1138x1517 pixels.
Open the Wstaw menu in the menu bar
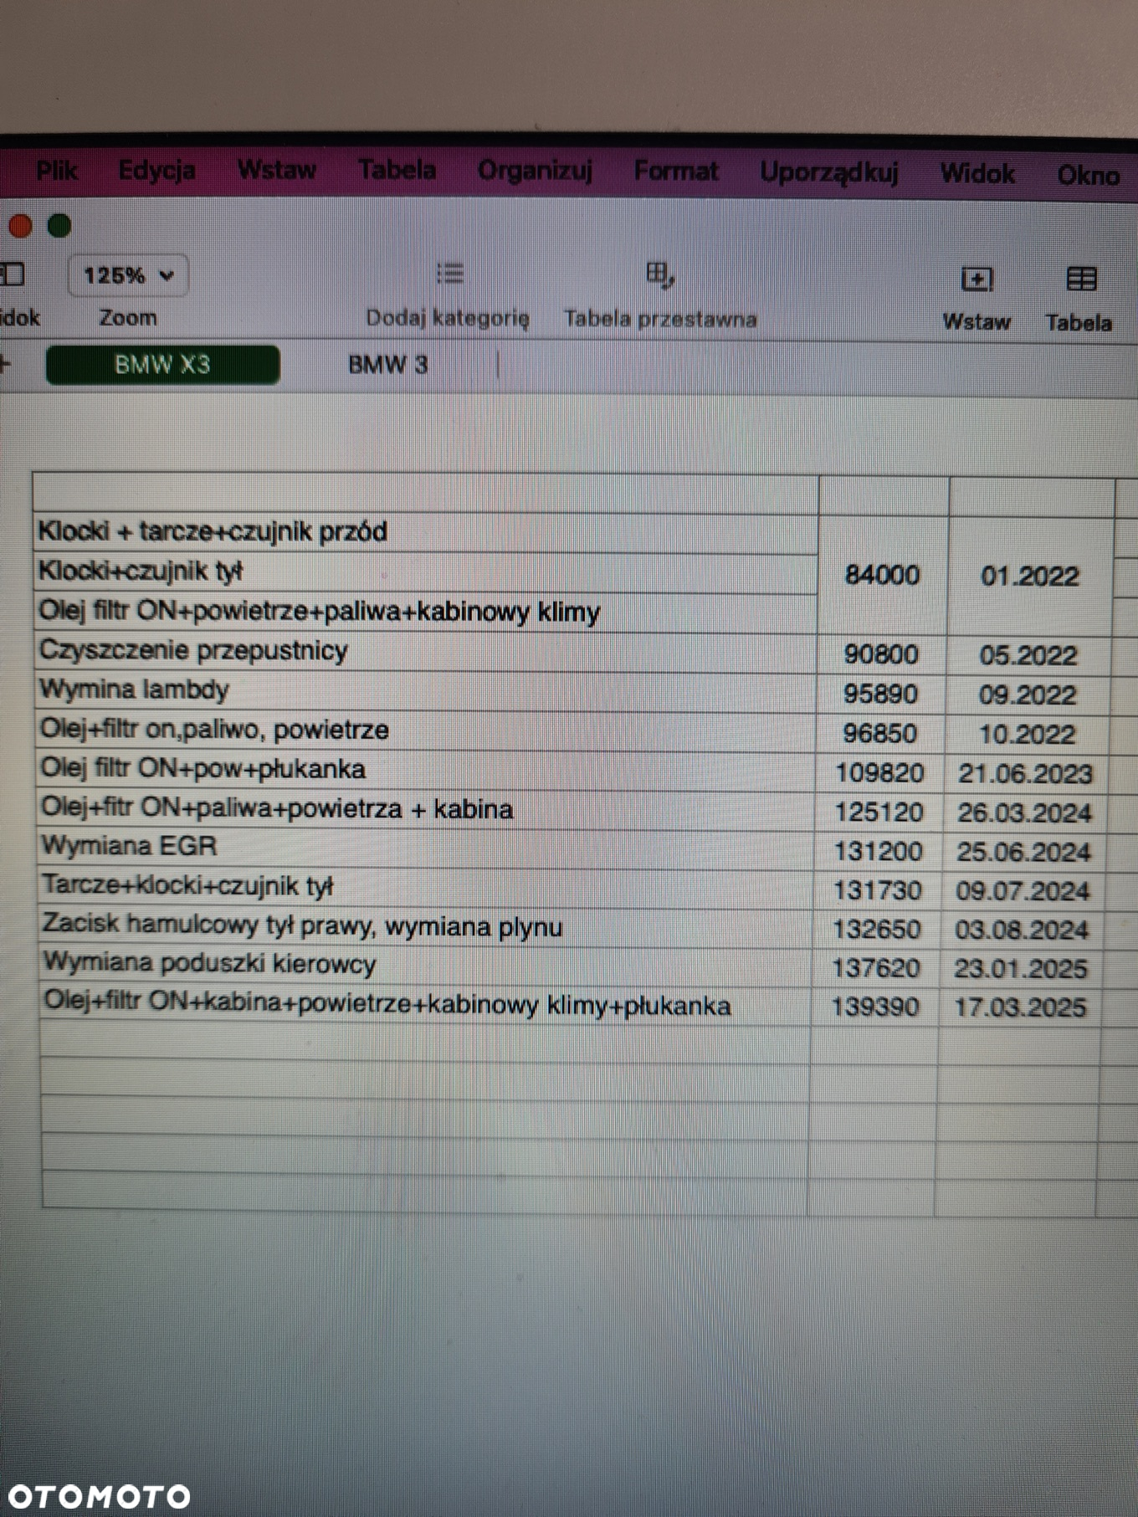(x=277, y=170)
